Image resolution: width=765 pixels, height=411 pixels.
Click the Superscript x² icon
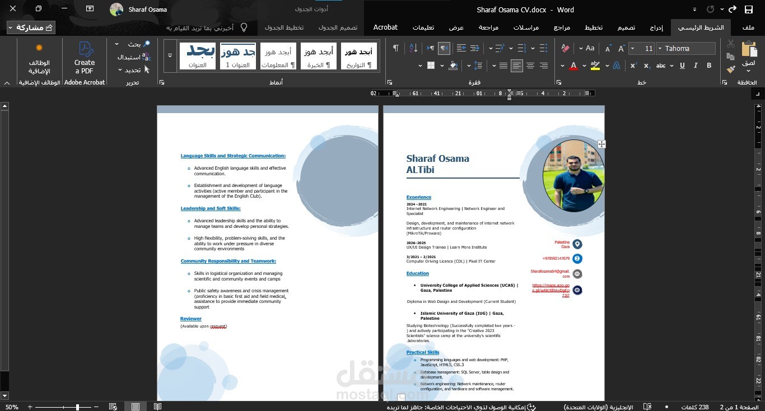(x=634, y=66)
